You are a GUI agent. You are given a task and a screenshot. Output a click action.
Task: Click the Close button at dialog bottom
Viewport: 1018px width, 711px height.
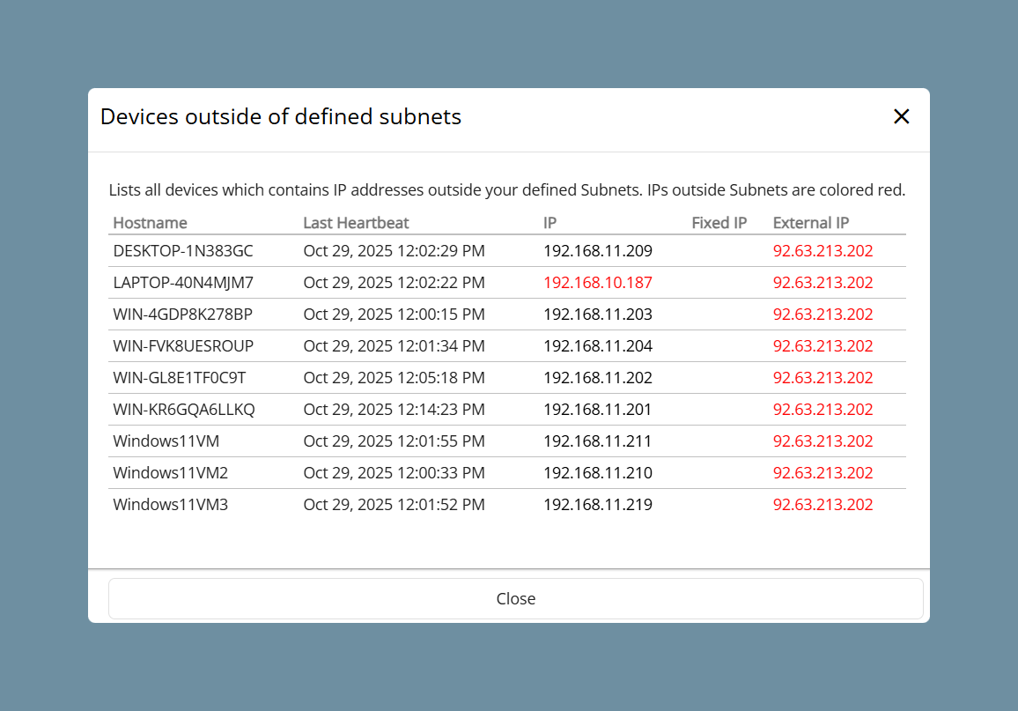tap(515, 599)
